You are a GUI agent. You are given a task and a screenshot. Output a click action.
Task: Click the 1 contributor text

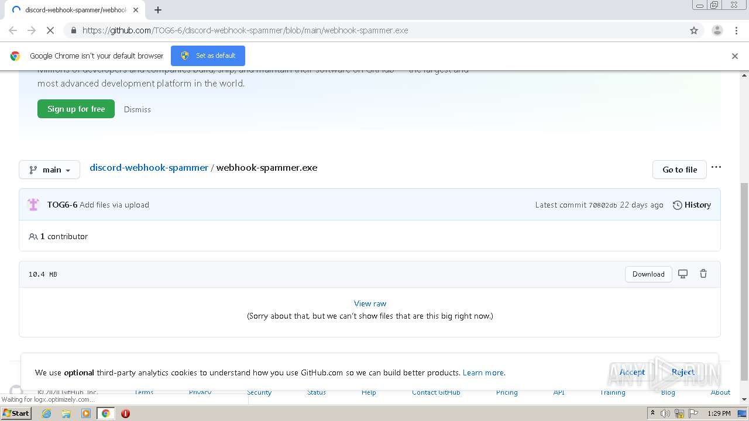coord(64,236)
